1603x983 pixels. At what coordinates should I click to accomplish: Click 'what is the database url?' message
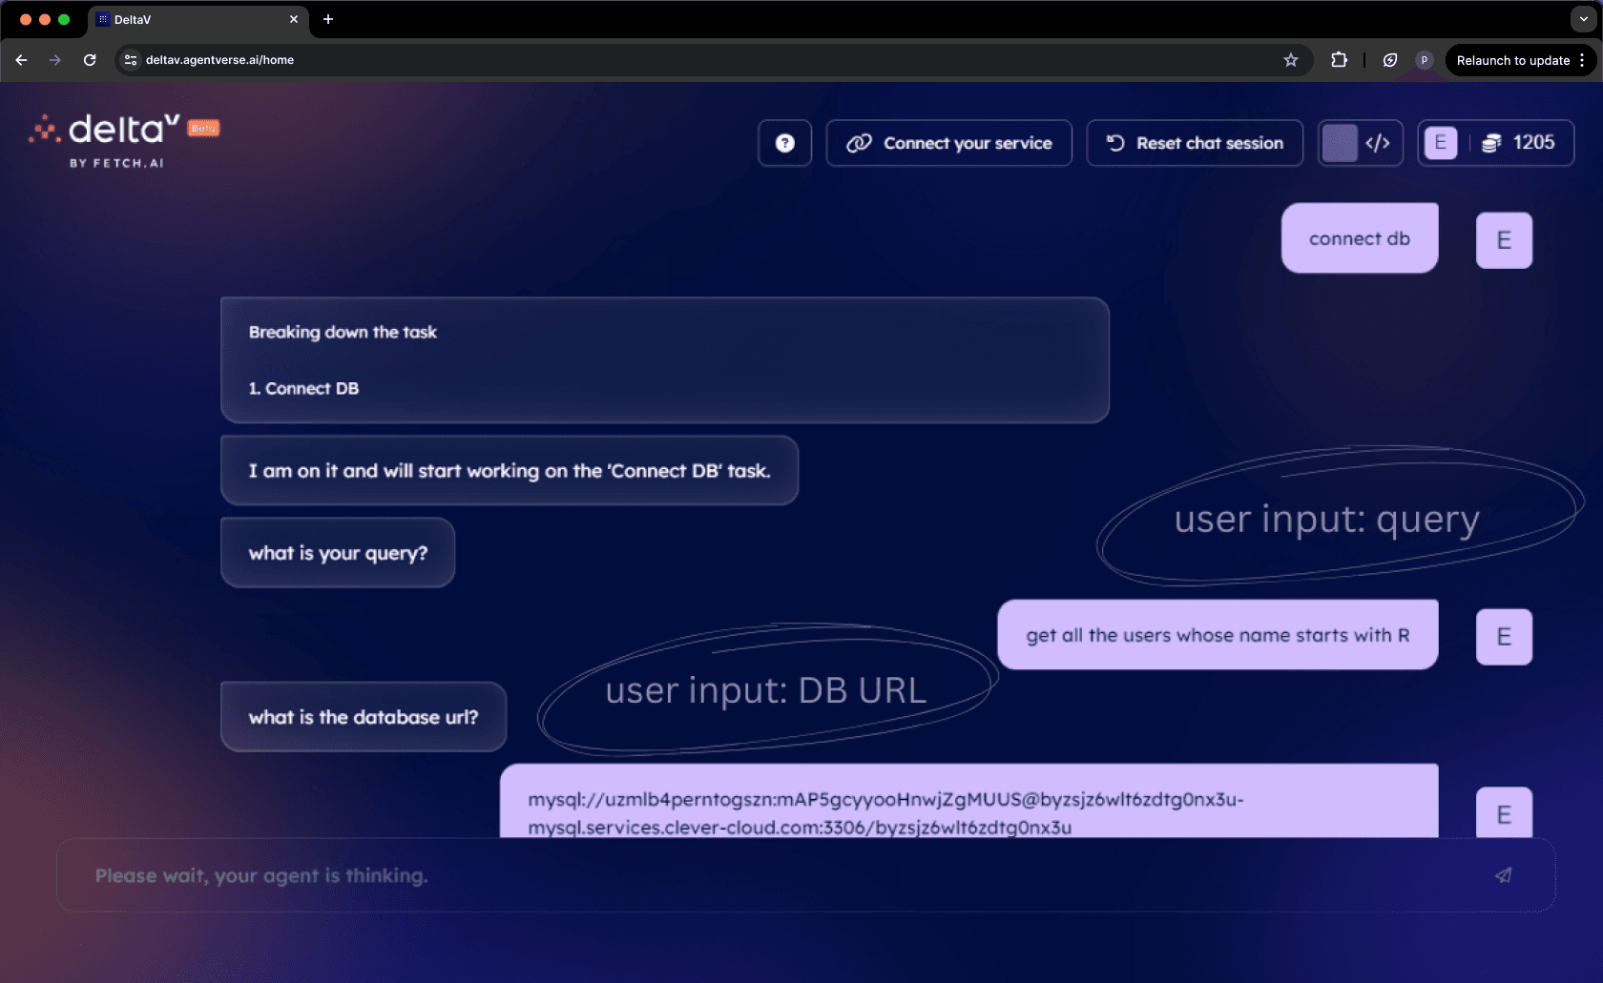tap(364, 717)
